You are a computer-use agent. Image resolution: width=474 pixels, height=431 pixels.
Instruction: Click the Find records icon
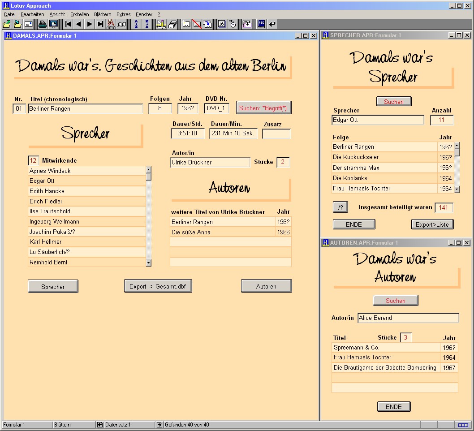[x=111, y=24]
